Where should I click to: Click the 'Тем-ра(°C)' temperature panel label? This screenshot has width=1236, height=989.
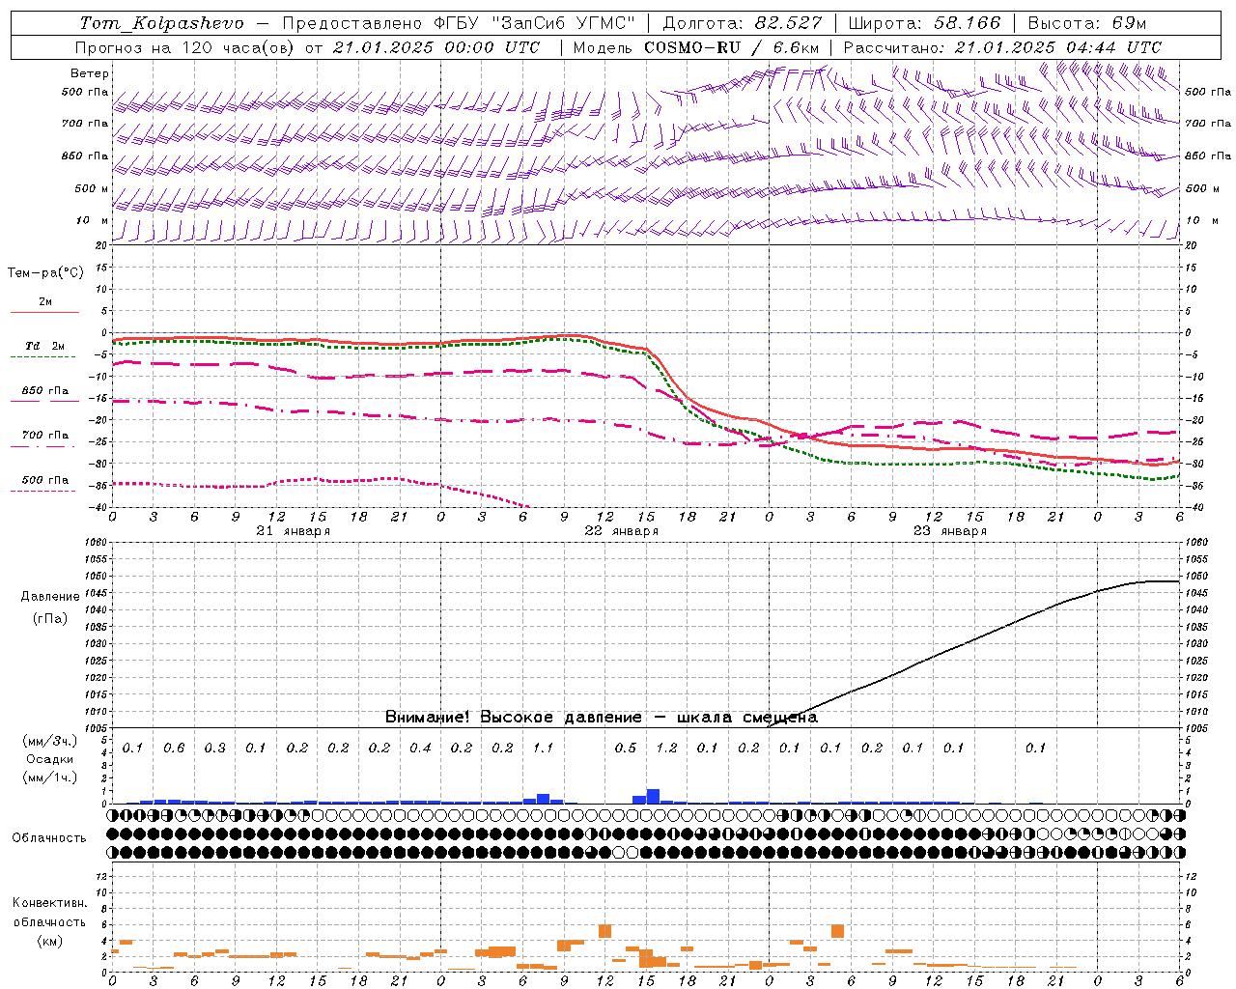coord(45,273)
